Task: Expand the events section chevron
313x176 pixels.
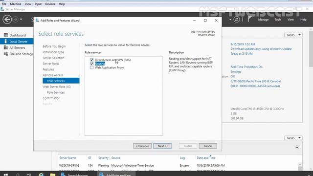Action: [x=297, y=147]
